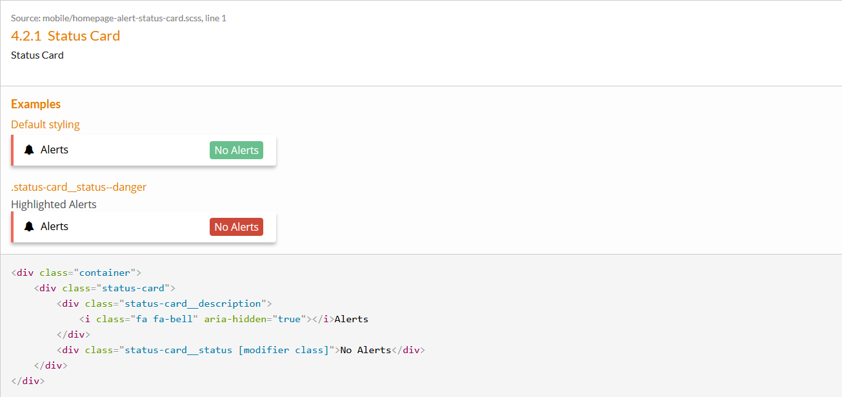Click the red left border of default card
This screenshot has width=842, height=397.
[x=12, y=150]
